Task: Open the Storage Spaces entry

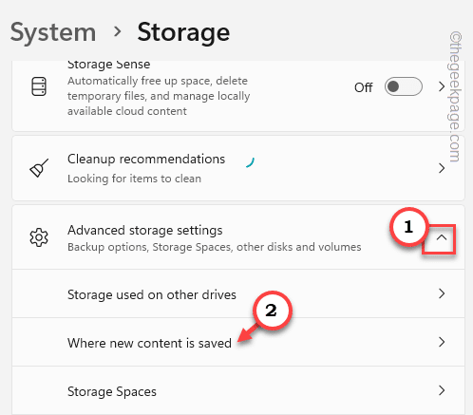Action: [238, 390]
